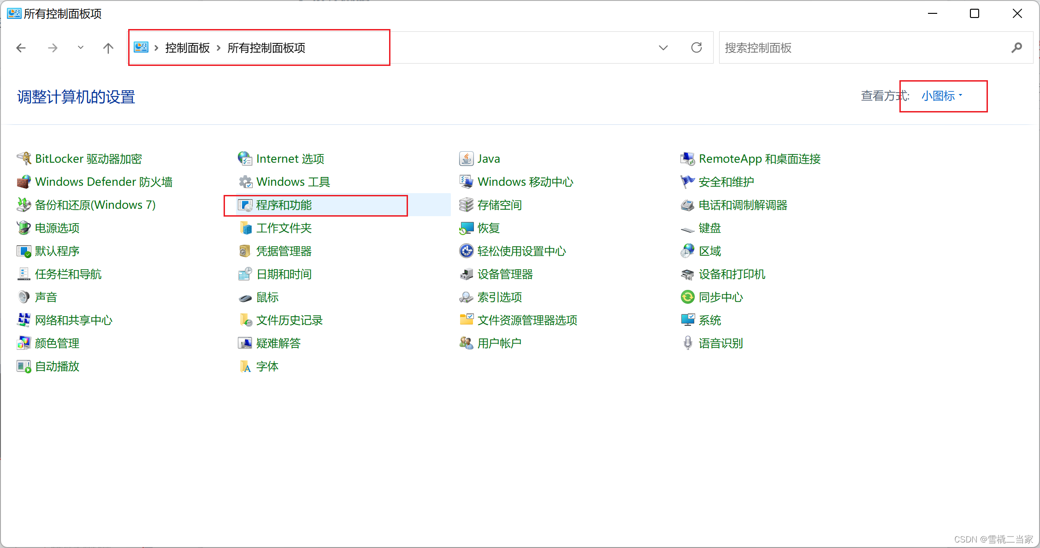The image size is (1040, 548).
Task: Click the 鼠标 mouse icon
Action: point(245,298)
